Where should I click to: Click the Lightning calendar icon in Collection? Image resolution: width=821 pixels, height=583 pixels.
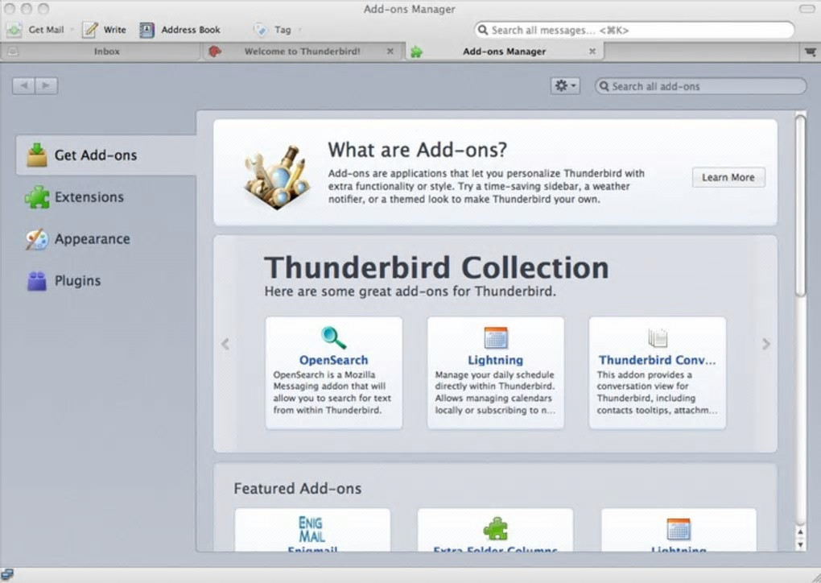tap(496, 338)
